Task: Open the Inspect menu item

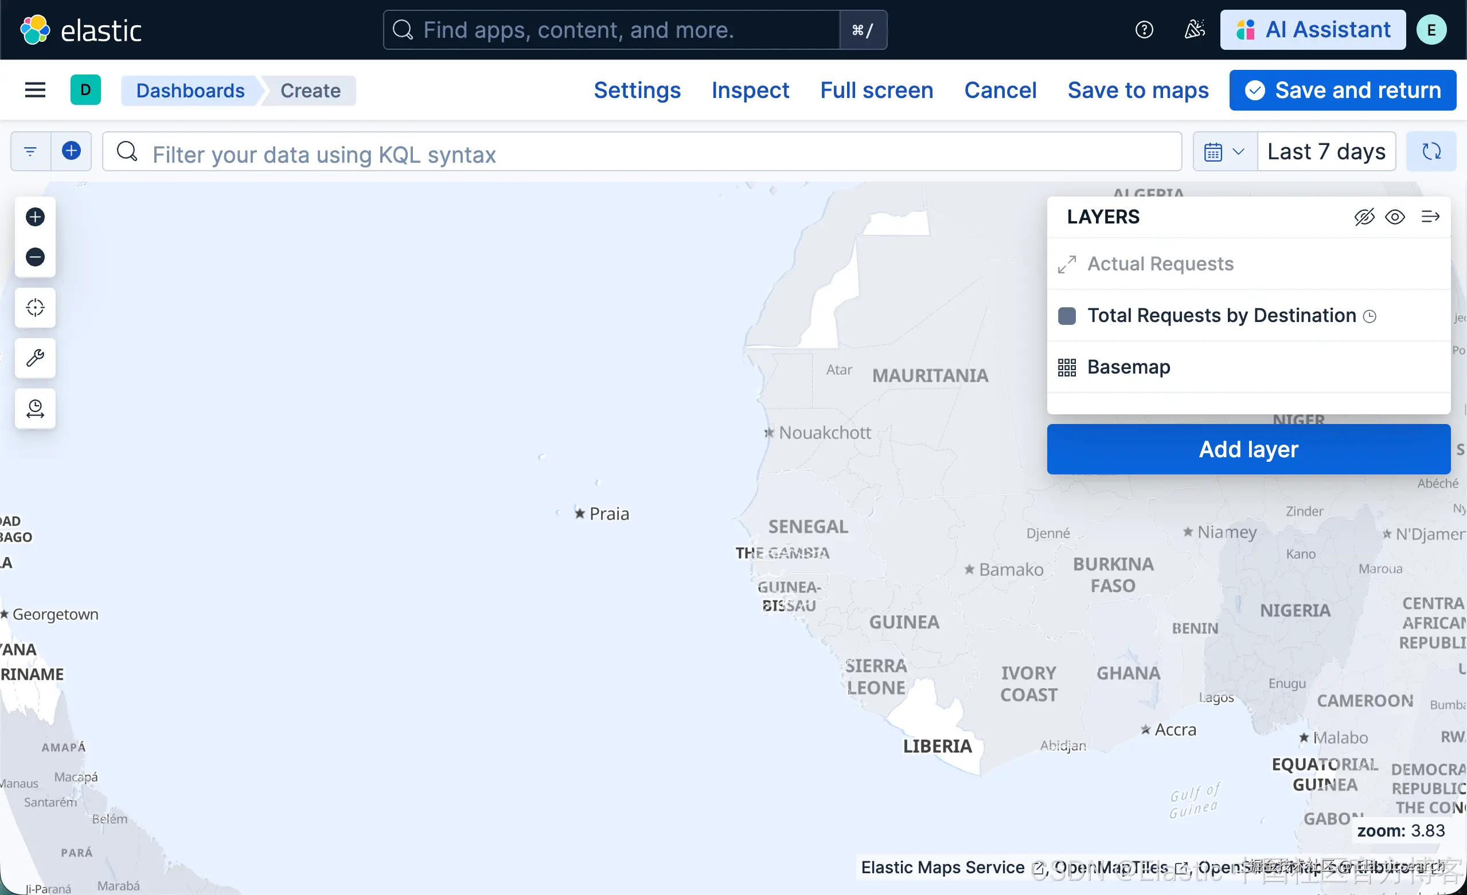Action: point(750,91)
